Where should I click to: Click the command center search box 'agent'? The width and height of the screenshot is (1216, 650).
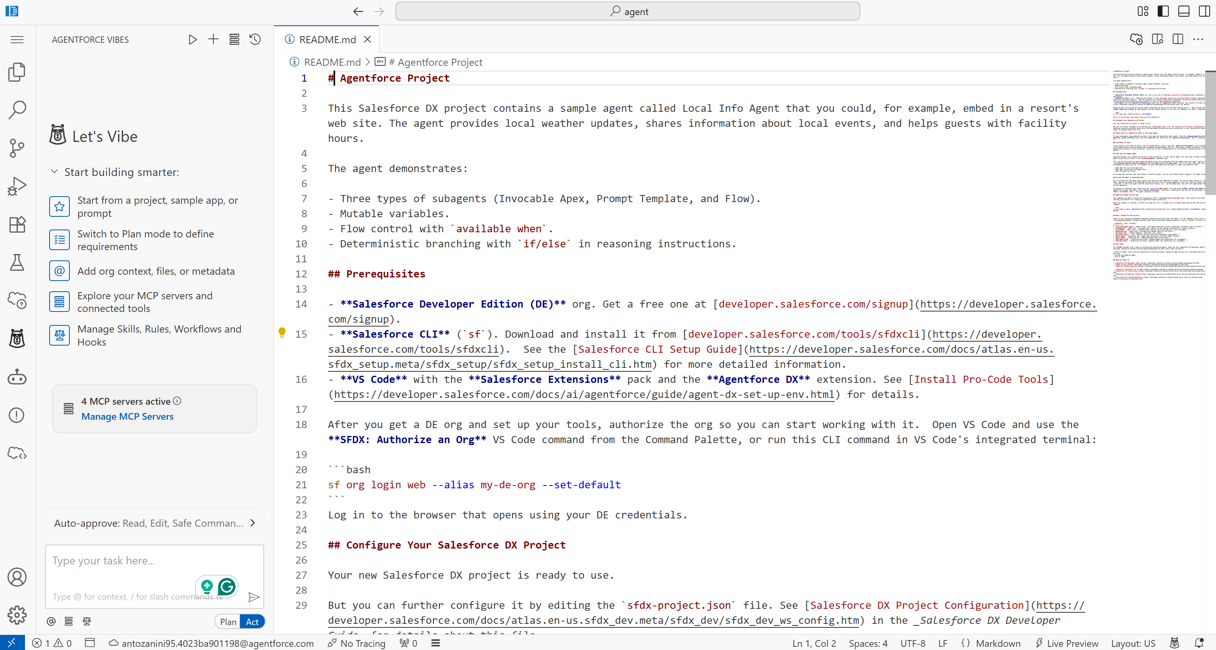627,11
